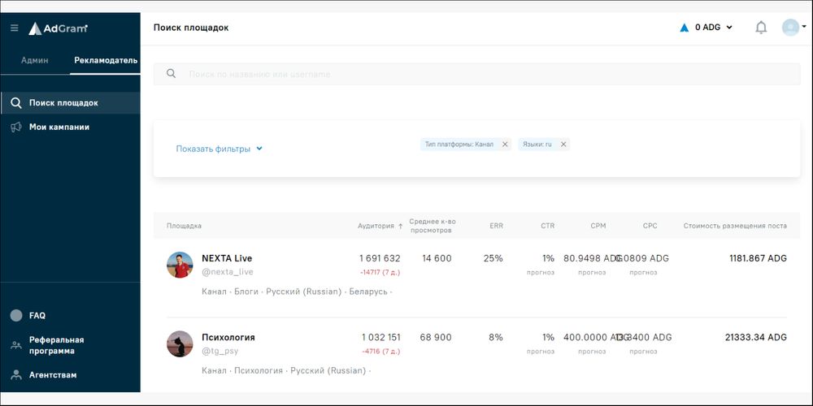Open the user avatar menu
The height and width of the screenshot is (406, 813).
click(790, 28)
